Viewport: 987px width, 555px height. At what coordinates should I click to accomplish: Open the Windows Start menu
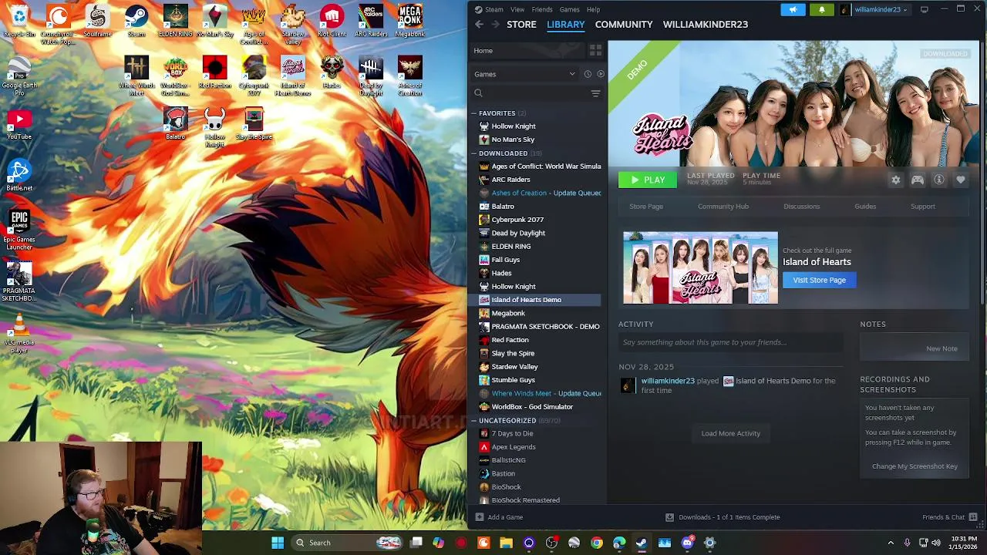click(278, 543)
